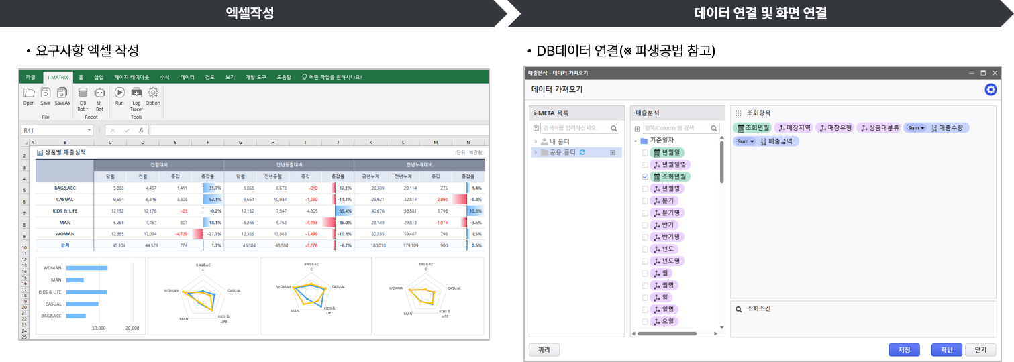Image resolution: width=1014 pixels, height=362 pixels.
Task: Check the 분기명 checkbox
Action: click(x=645, y=213)
